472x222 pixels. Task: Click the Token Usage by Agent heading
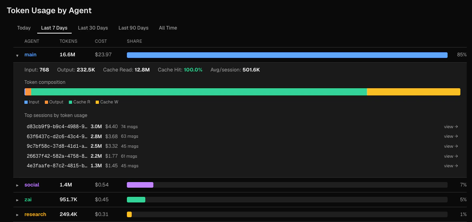point(49,10)
